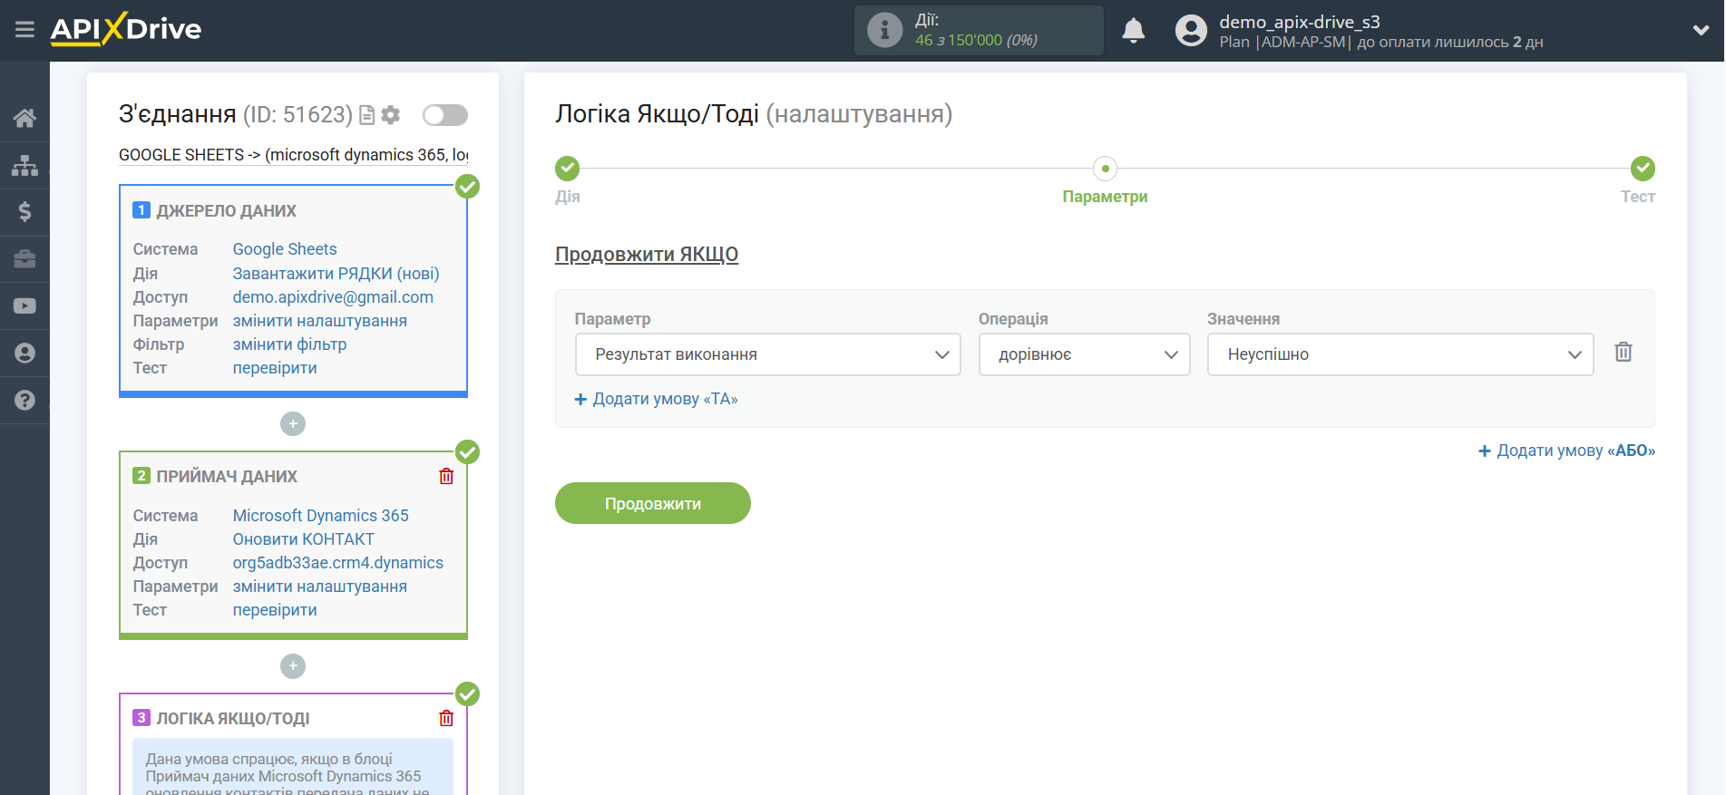Click receiver перевірити test link
Image resolution: width=1726 pixels, height=795 pixels.
click(x=275, y=610)
